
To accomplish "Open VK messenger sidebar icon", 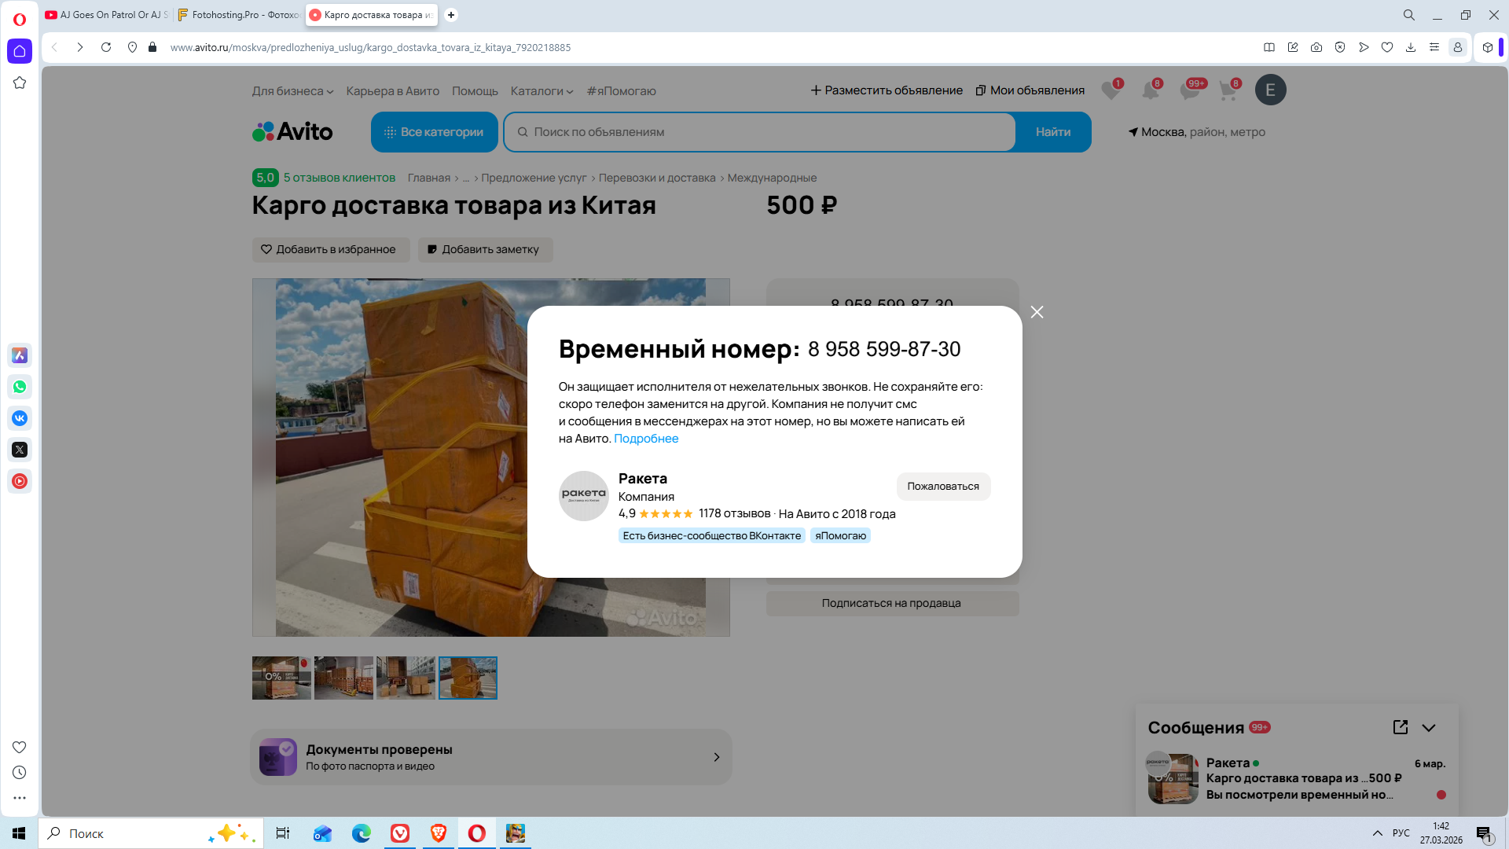I will point(20,418).
